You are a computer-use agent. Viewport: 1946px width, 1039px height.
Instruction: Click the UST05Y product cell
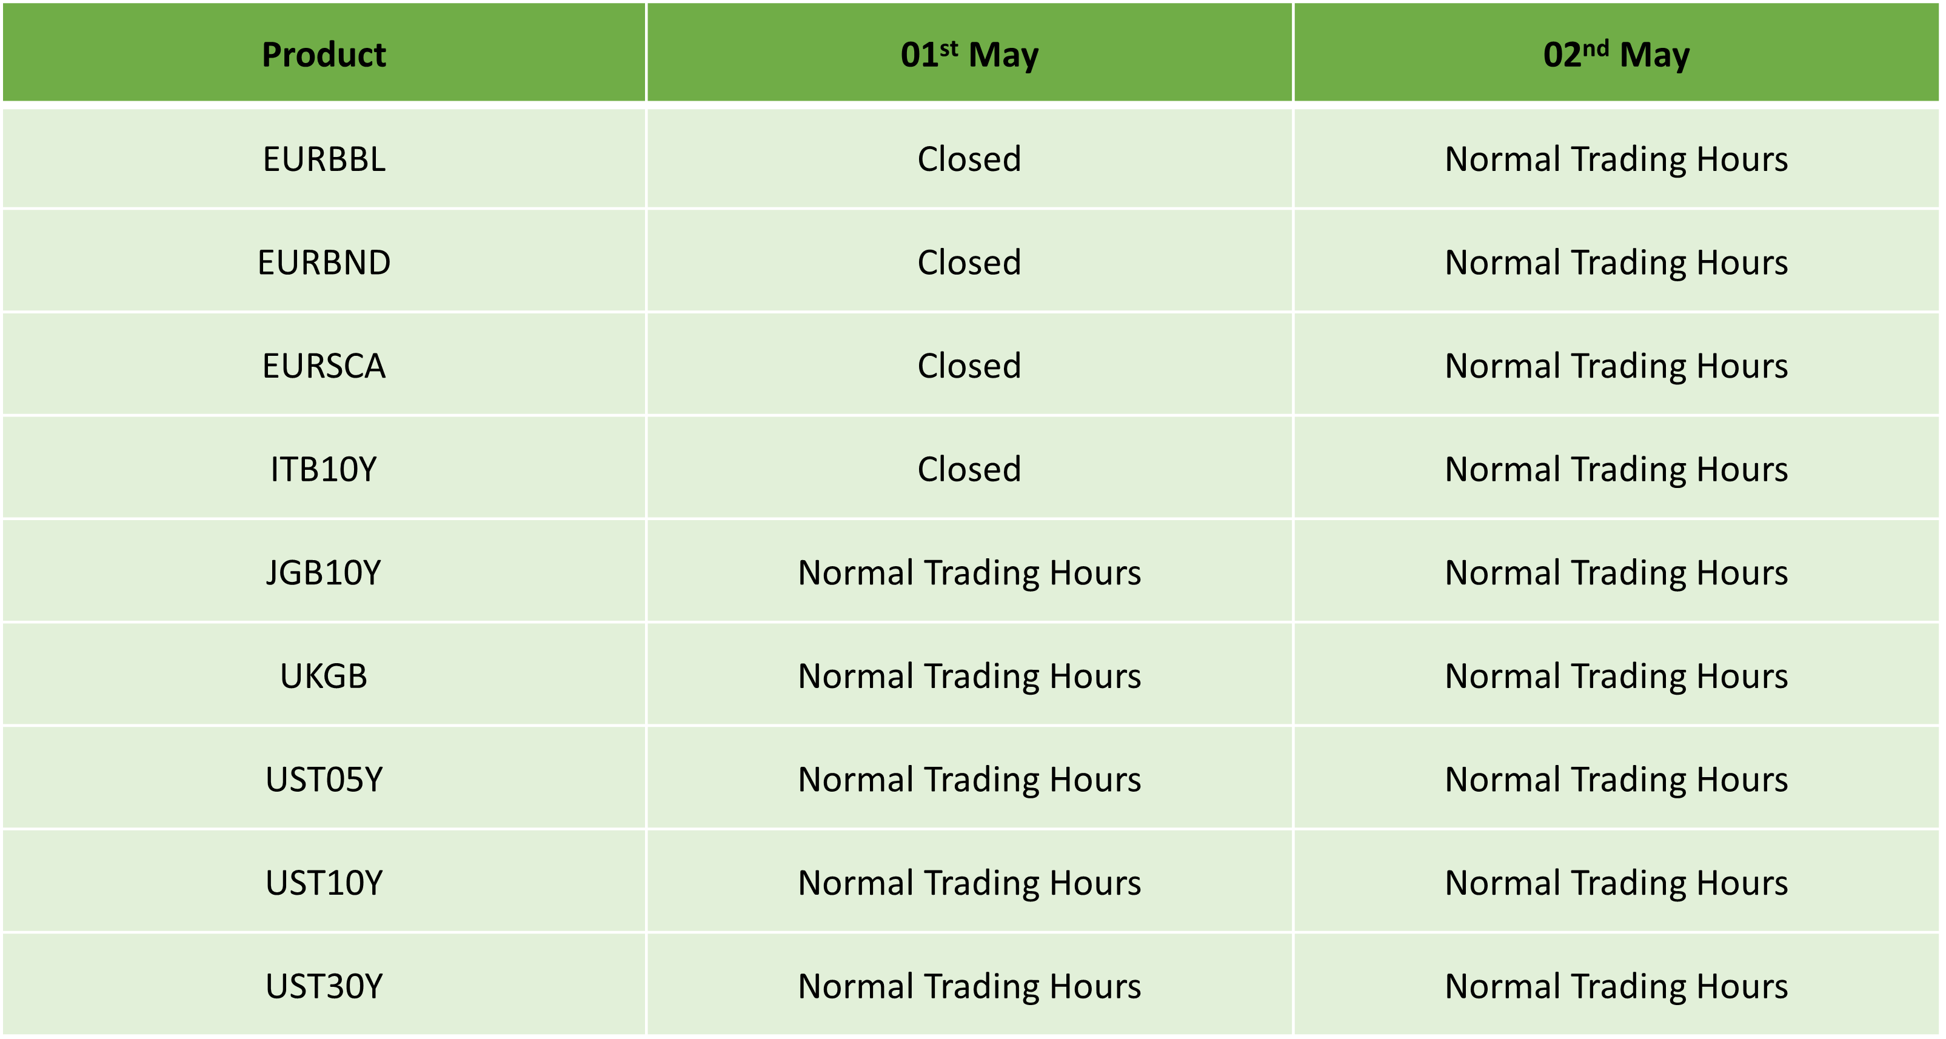click(323, 780)
